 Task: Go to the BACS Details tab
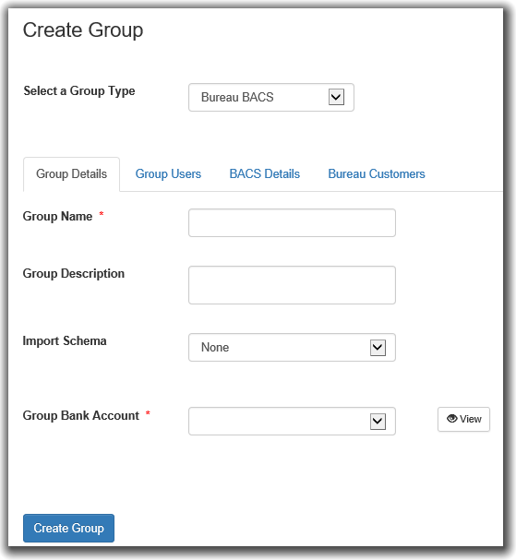264,174
